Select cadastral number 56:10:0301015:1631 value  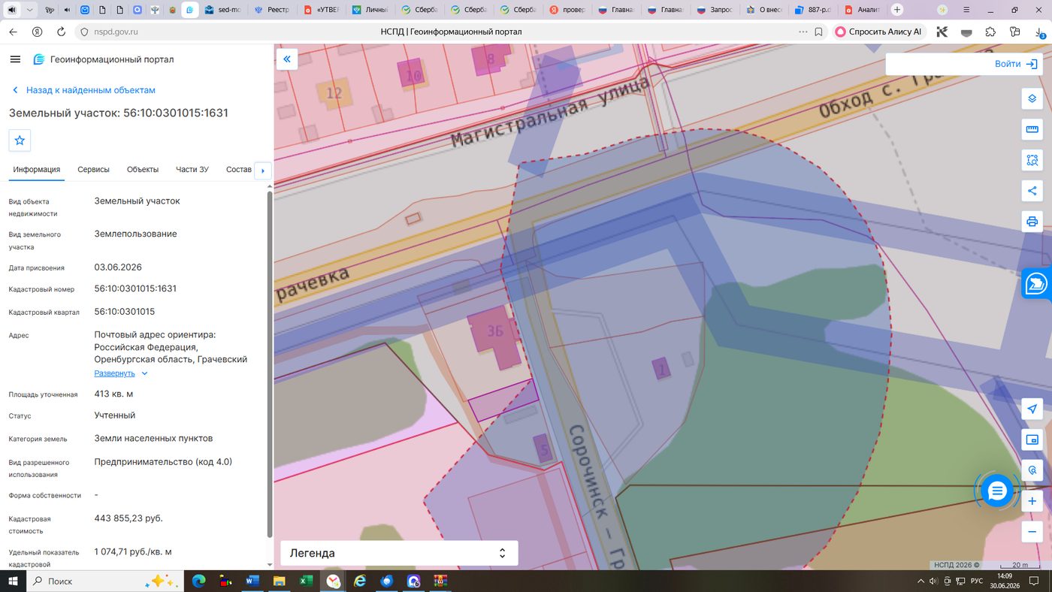[x=135, y=288]
